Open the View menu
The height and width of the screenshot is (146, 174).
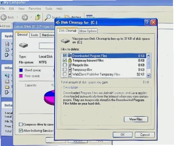tap(21, 9)
